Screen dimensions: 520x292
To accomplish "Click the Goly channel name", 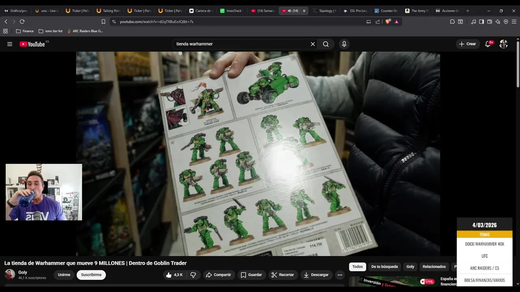I will (23, 273).
